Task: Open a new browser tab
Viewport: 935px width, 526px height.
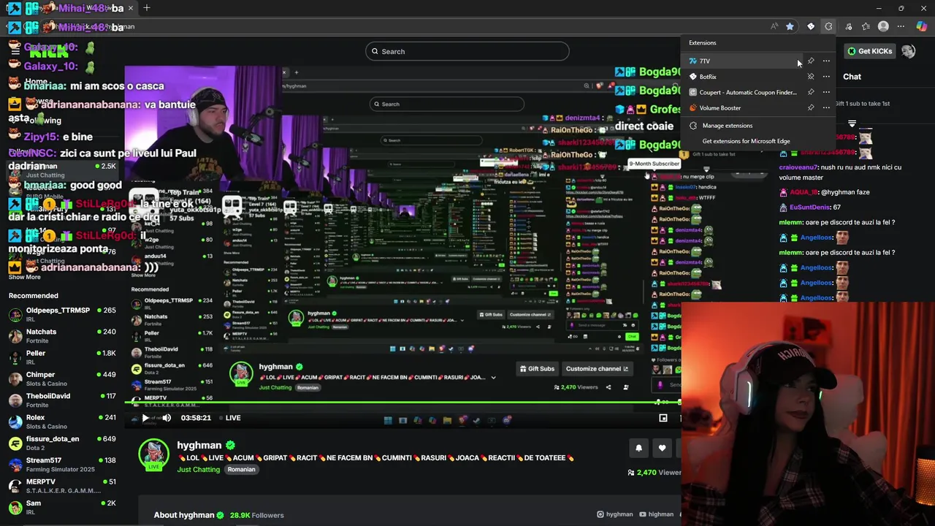Action: [147, 8]
